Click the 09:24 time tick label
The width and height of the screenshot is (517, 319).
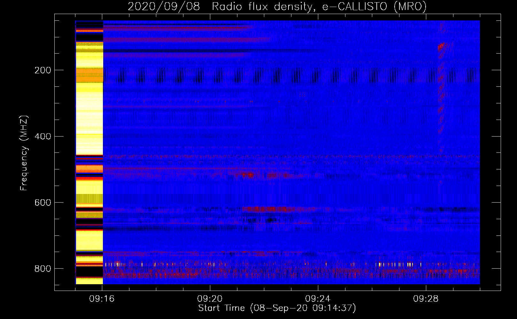(318, 299)
